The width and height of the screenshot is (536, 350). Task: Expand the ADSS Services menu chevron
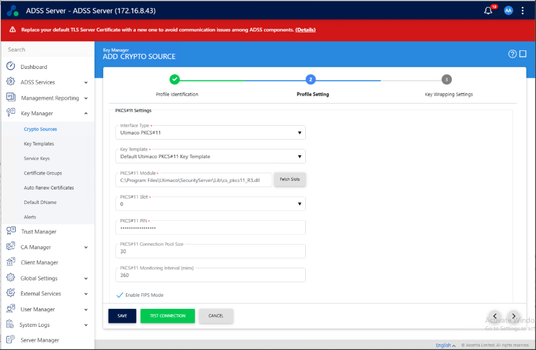(86, 82)
